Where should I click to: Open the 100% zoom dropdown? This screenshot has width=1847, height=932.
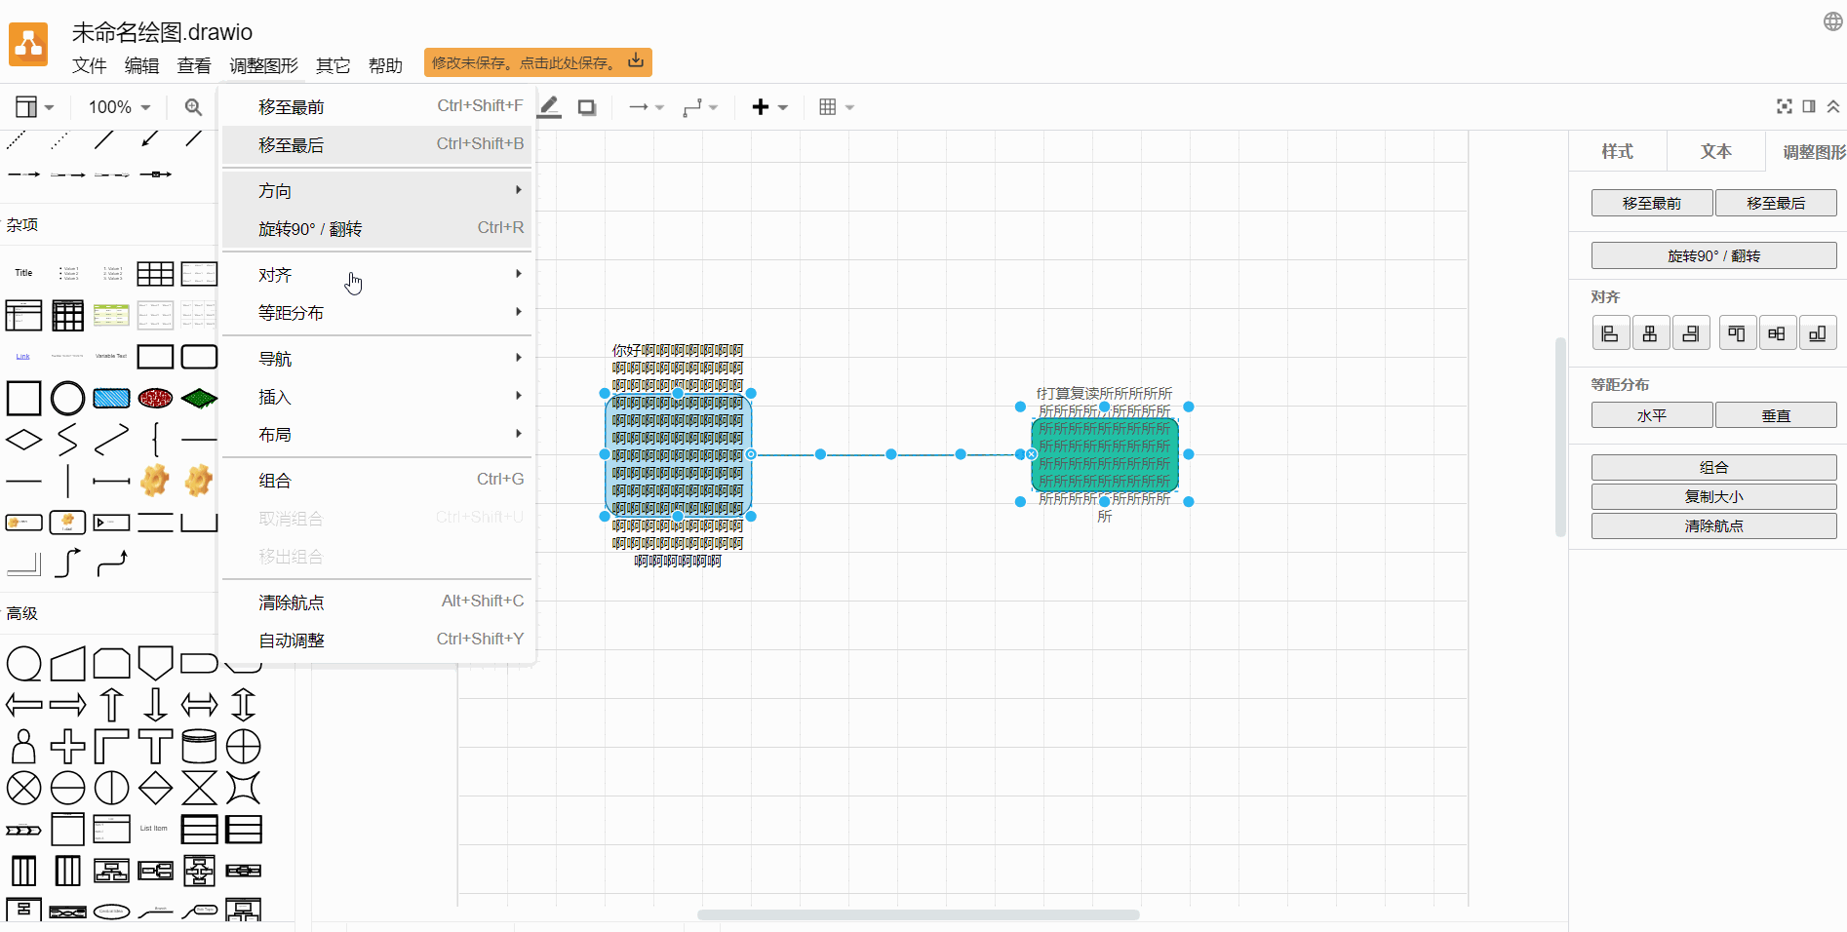click(120, 107)
